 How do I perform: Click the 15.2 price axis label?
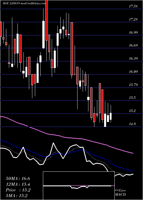click(x=132, y=111)
